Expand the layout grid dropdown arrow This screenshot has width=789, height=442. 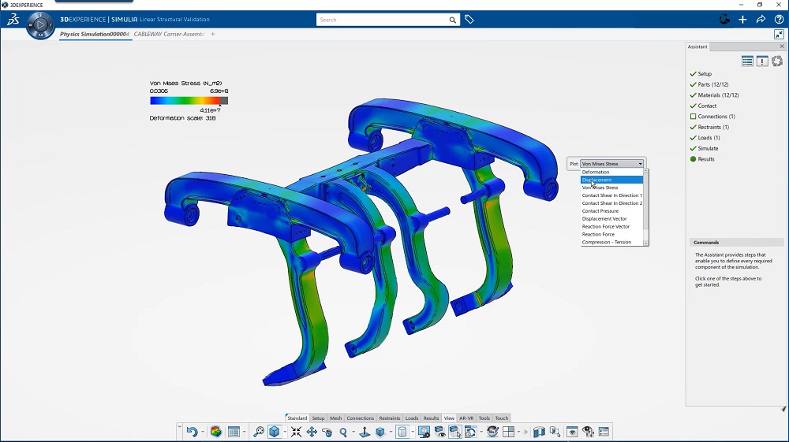(519, 432)
